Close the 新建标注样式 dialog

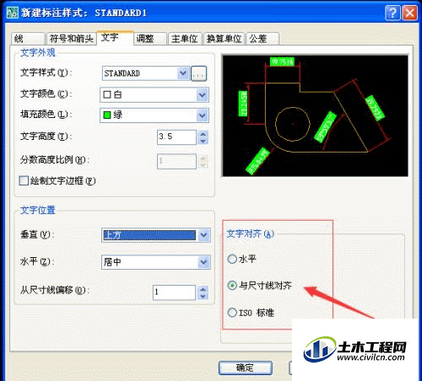(409, 13)
